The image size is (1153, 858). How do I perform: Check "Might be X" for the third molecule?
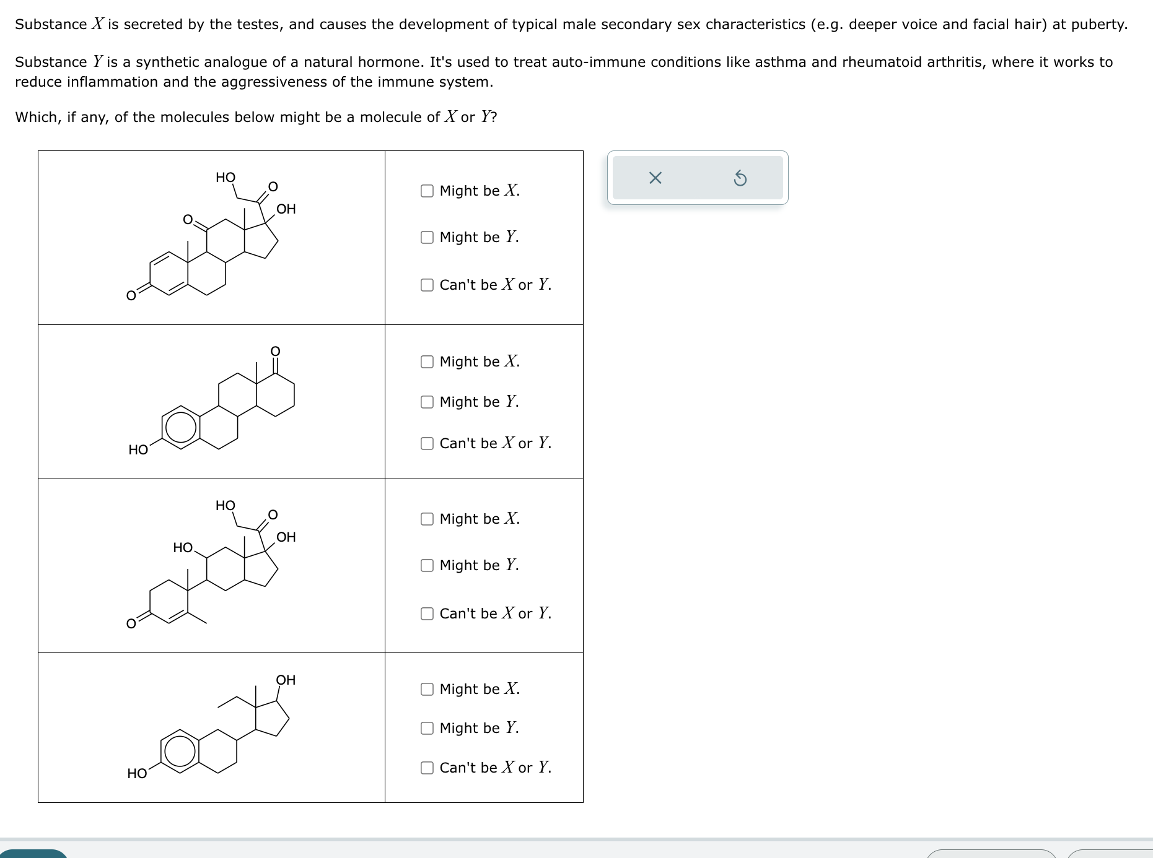[426, 519]
